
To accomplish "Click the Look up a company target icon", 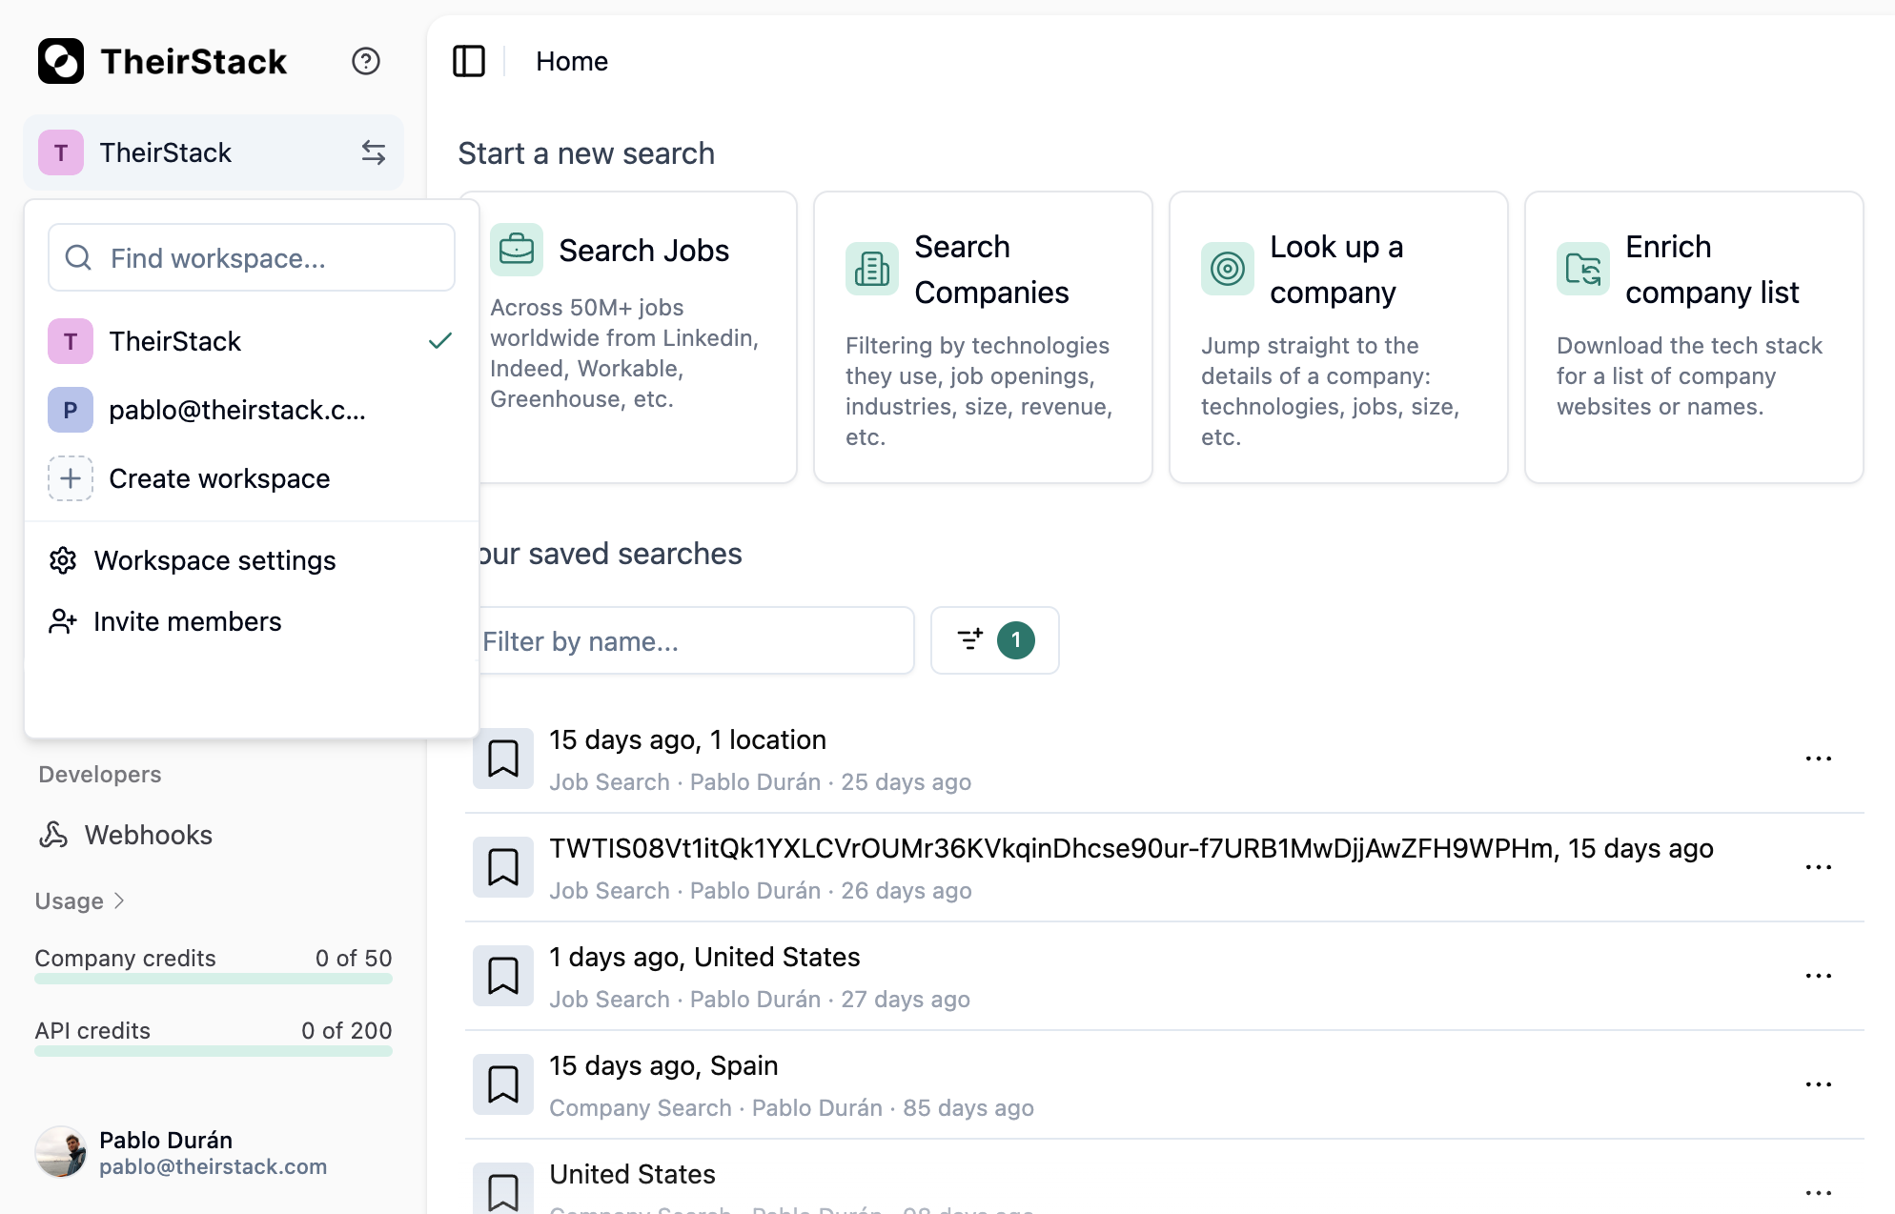I will click(1227, 269).
